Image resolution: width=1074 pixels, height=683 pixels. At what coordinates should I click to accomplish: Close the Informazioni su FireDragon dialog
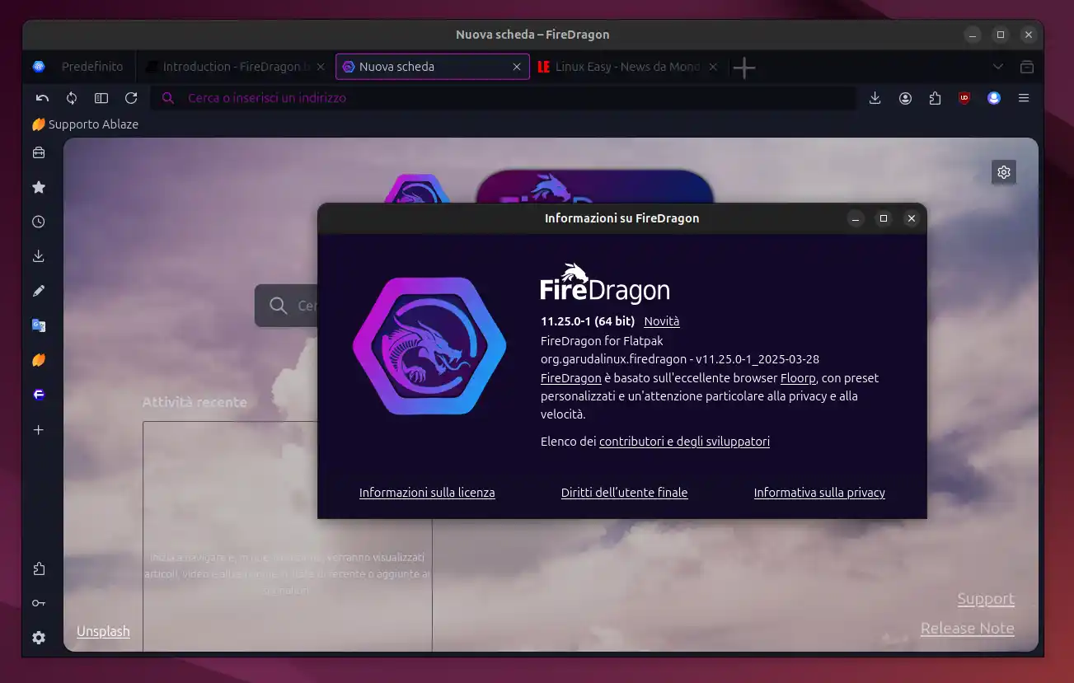pyautogui.click(x=911, y=218)
